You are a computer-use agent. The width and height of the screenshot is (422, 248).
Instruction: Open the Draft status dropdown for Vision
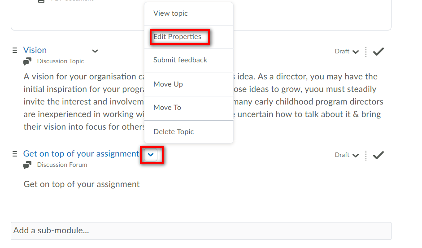point(347,52)
